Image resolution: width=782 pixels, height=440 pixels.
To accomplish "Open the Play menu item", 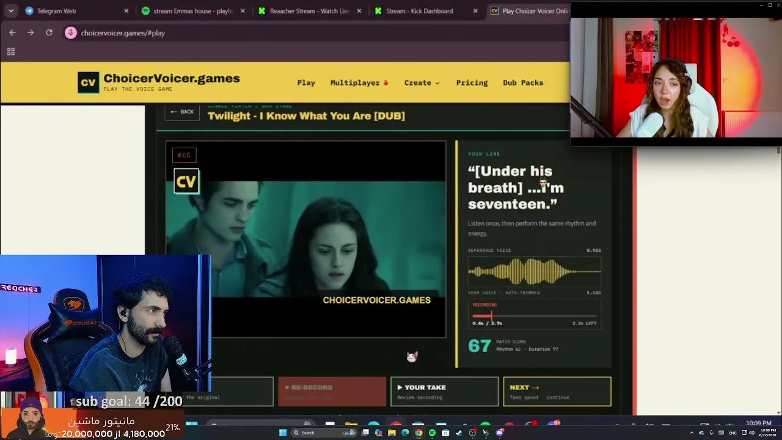I will click(306, 82).
